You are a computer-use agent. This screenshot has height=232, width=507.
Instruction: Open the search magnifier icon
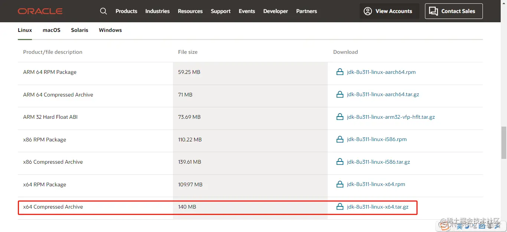pyautogui.click(x=104, y=11)
